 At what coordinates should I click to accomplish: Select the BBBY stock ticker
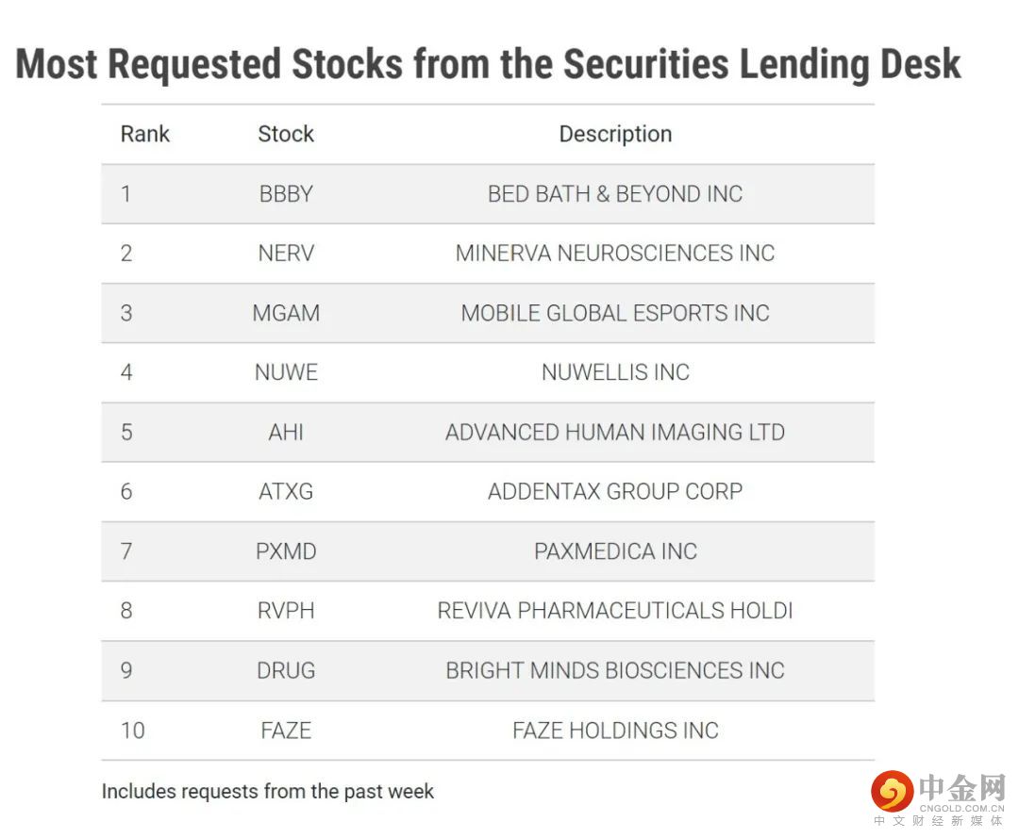click(286, 194)
